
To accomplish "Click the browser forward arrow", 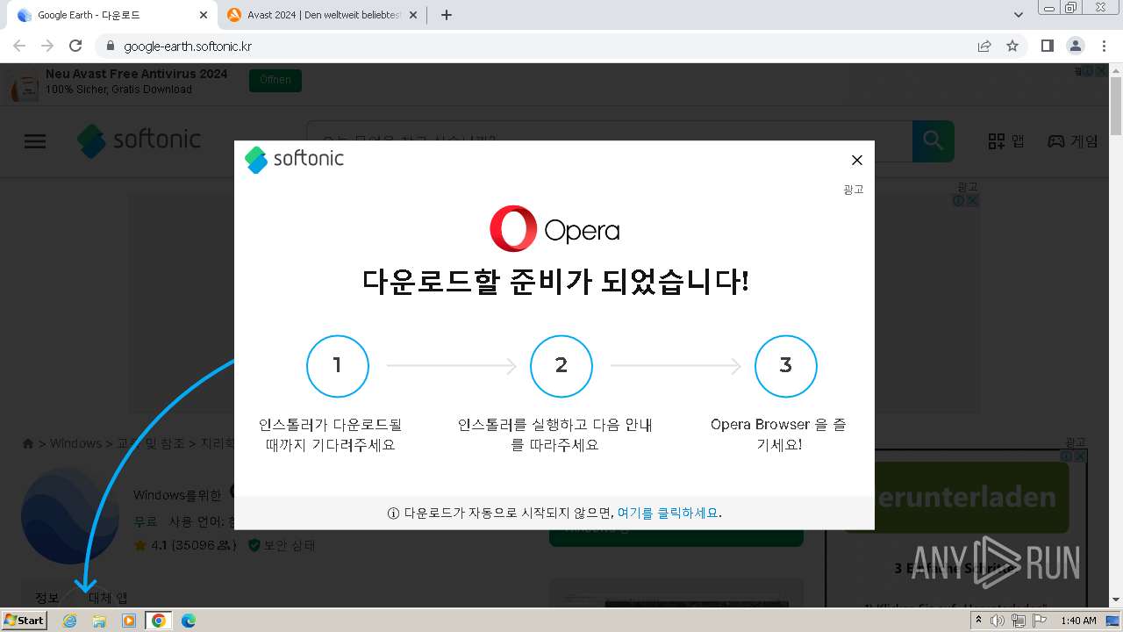I will pyautogui.click(x=47, y=46).
